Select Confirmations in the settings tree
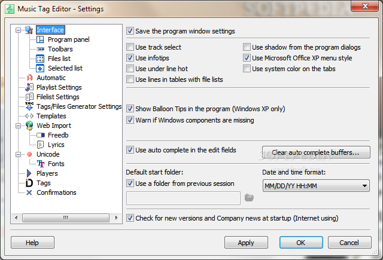This screenshot has height=260, width=383. pos(56,192)
